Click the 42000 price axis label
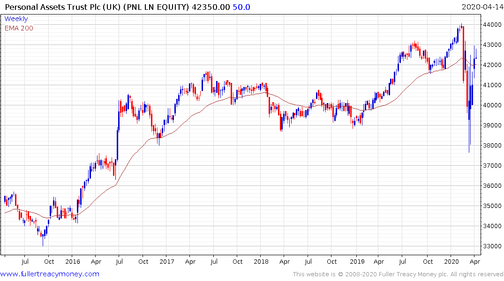 pos(492,65)
